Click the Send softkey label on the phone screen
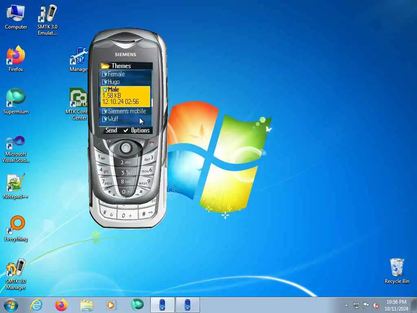Image resolution: width=417 pixels, height=313 pixels. pos(111,130)
